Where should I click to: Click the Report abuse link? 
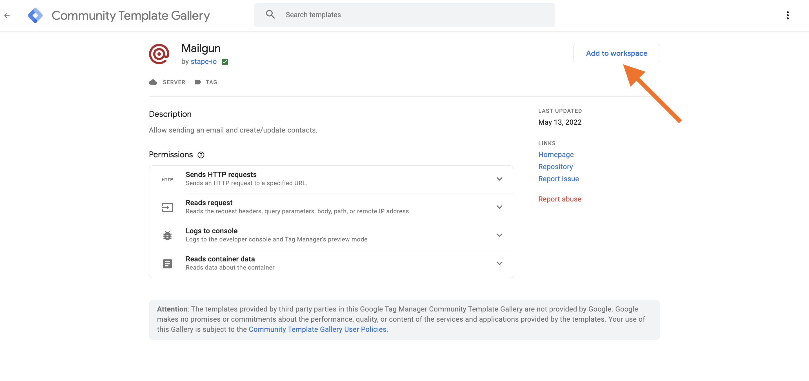tap(559, 199)
